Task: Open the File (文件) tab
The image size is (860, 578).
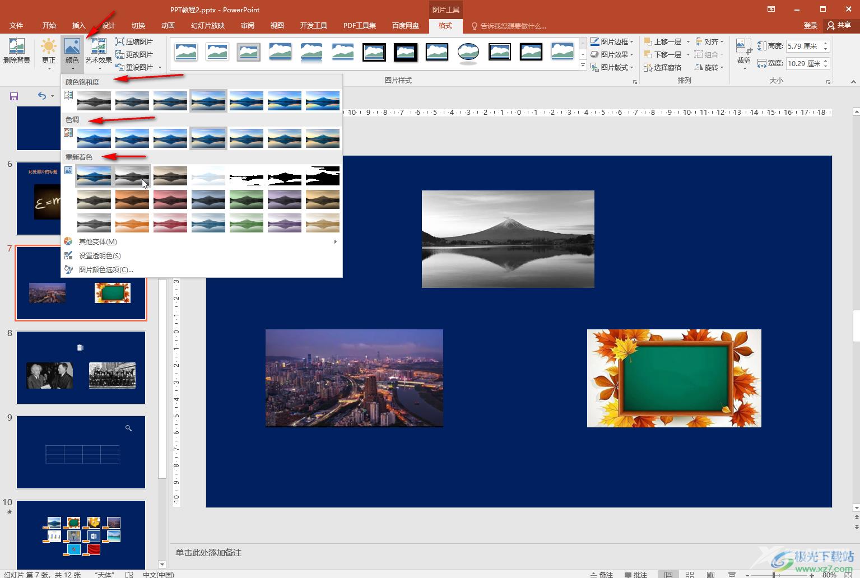Action: [16, 26]
